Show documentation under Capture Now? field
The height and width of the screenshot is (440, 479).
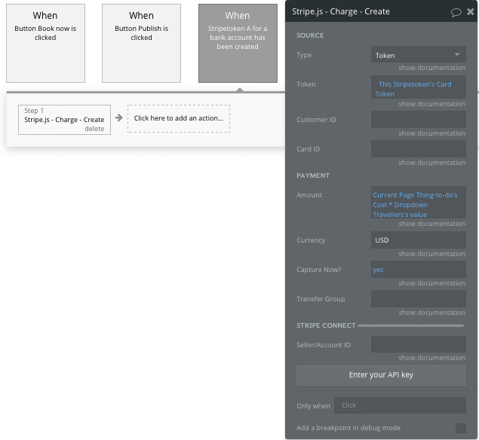431,283
